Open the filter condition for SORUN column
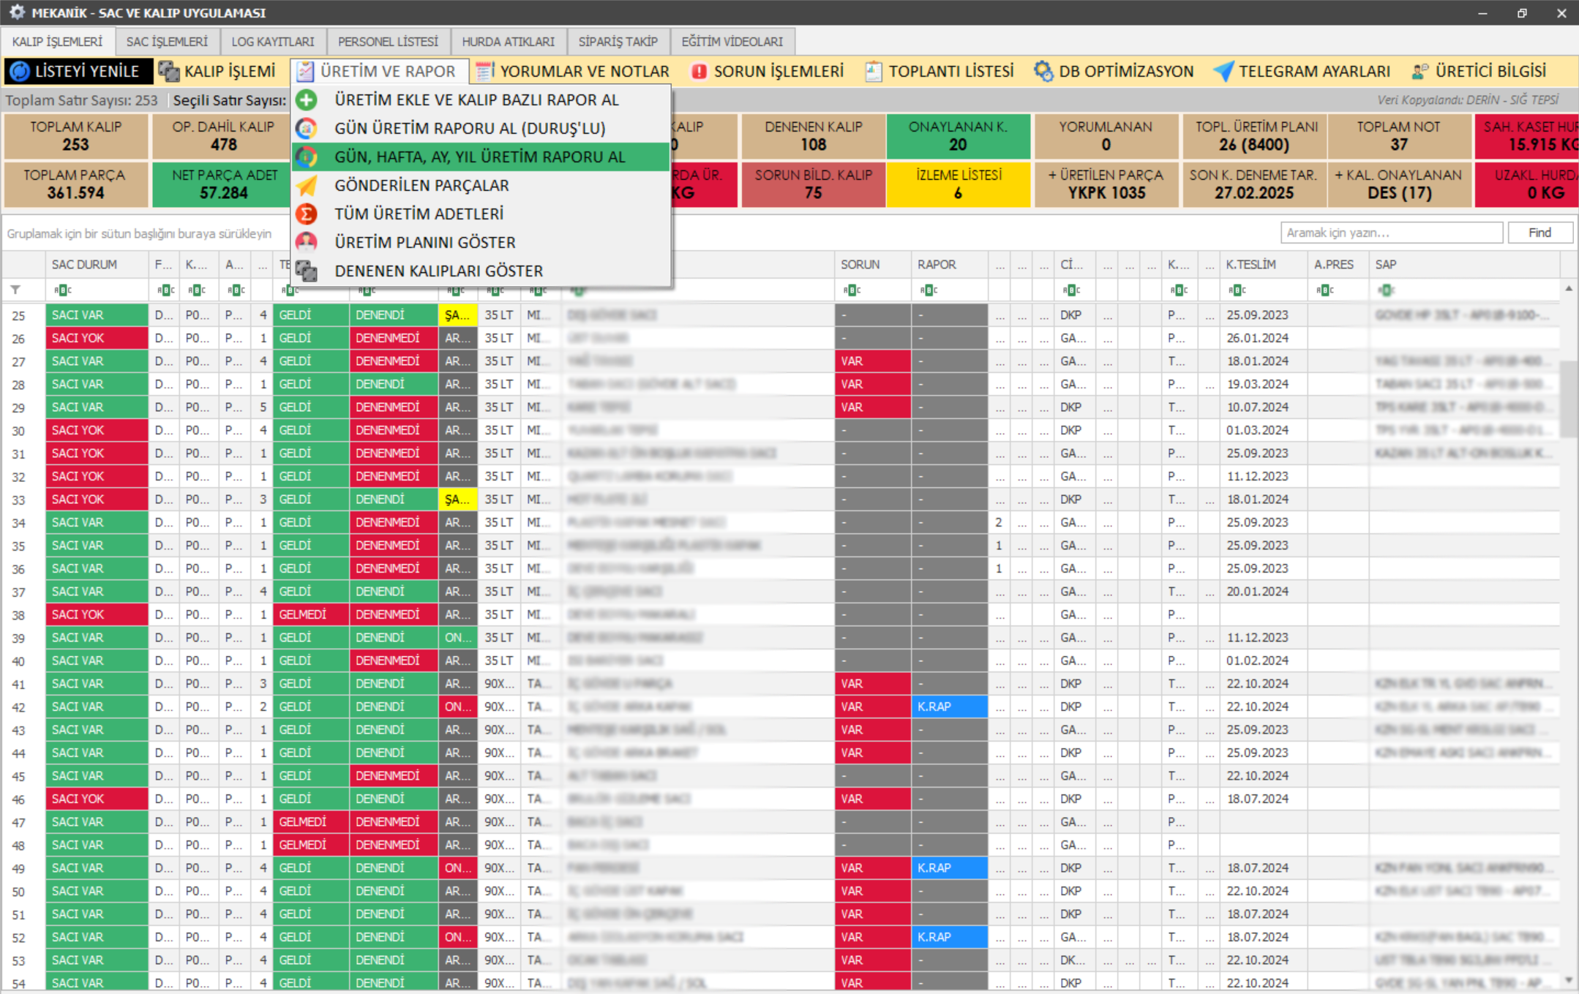The width and height of the screenshot is (1579, 994). click(851, 290)
